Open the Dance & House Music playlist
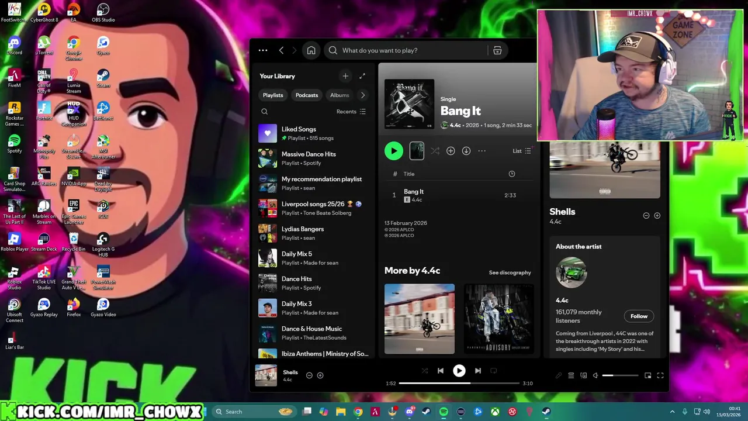The image size is (748, 421). [314, 333]
